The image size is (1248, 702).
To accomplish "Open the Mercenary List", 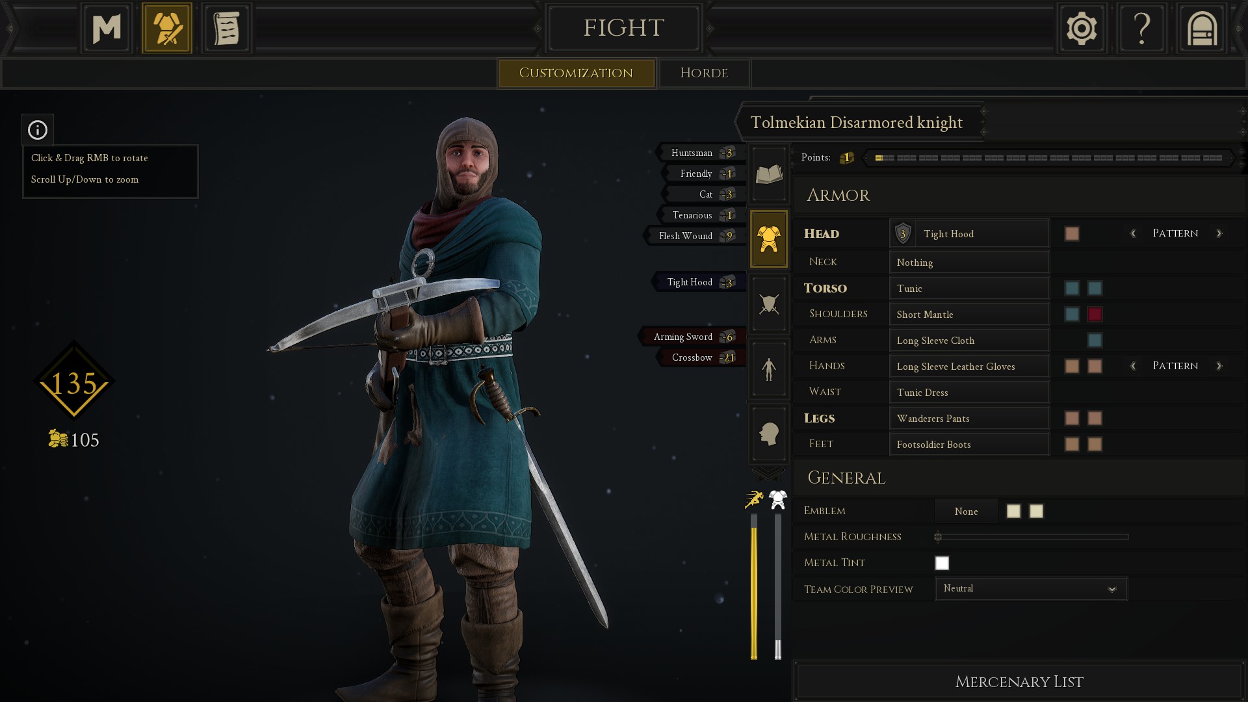I will (x=1019, y=682).
